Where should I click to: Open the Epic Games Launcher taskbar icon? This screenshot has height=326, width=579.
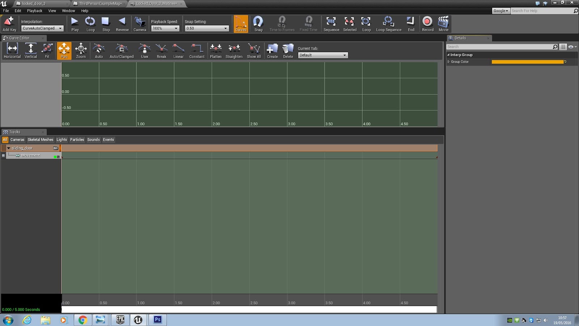coord(120,320)
